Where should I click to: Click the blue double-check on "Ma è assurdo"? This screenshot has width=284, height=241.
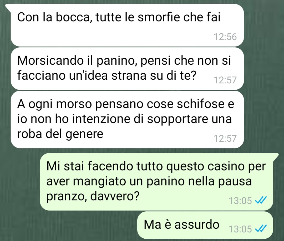coord(261,229)
